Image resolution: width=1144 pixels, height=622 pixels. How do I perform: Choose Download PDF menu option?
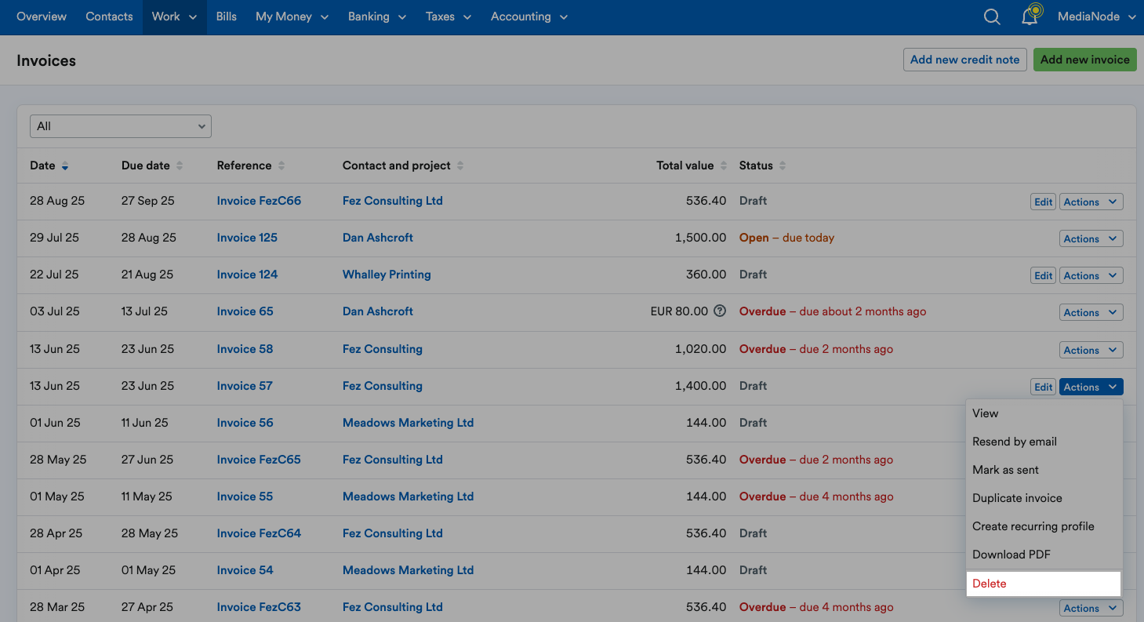click(1044, 555)
